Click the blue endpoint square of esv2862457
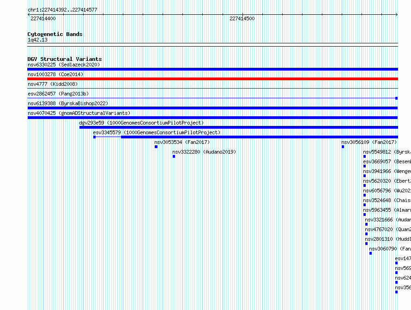Viewport: 411px width, 310px height. click(396, 98)
